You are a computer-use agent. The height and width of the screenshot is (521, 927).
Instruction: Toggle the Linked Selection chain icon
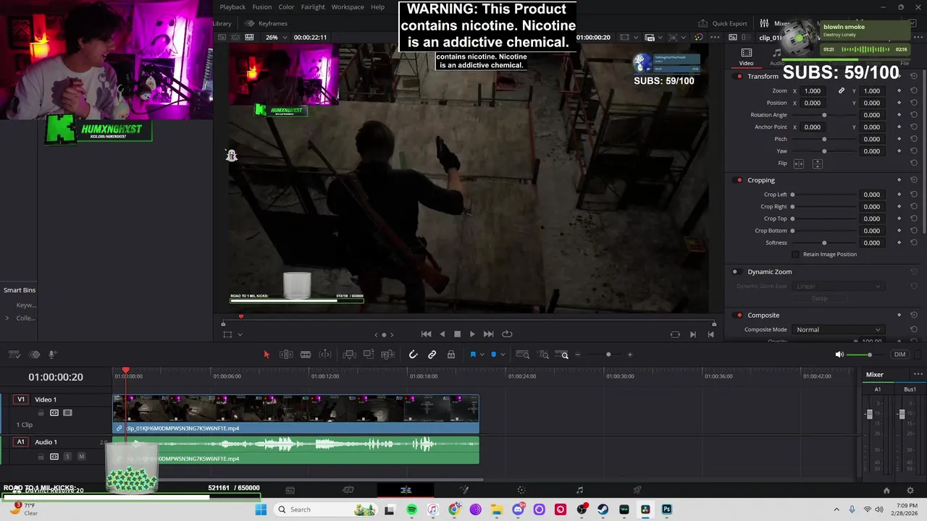432,355
